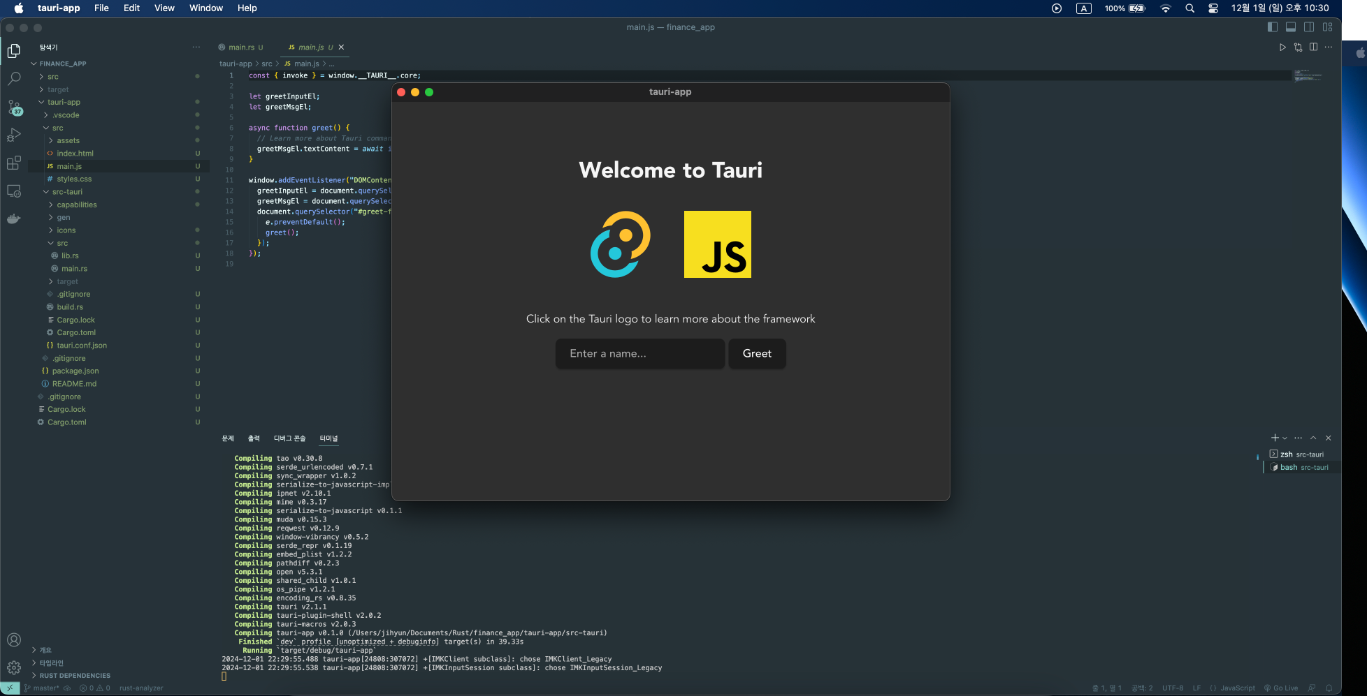The height and width of the screenshot is (696, 1367).
Task: Open the Search view in the activity bar
Action: 14,79
